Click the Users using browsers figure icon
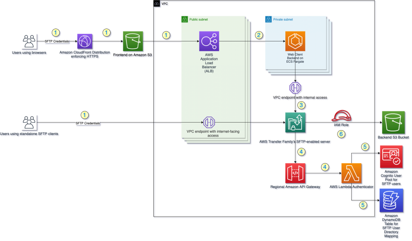412x241 pixels. click(x=29, y=41)
